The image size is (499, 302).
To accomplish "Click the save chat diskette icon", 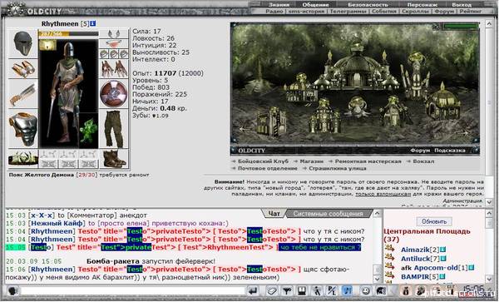I will pos(302,290).
